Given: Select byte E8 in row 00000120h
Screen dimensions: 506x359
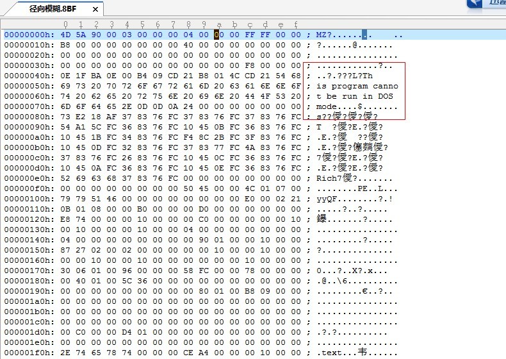Looking at the screenshot, I should (65, 219).
